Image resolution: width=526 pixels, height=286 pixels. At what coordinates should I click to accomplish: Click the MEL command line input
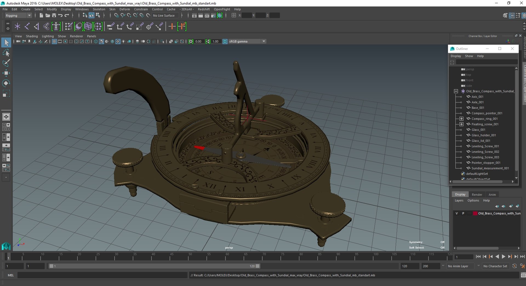[102, 275]
